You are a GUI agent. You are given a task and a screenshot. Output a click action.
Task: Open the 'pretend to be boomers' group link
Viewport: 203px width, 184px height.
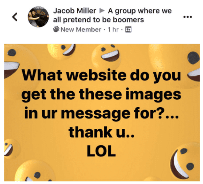click(x=112, y=15)
